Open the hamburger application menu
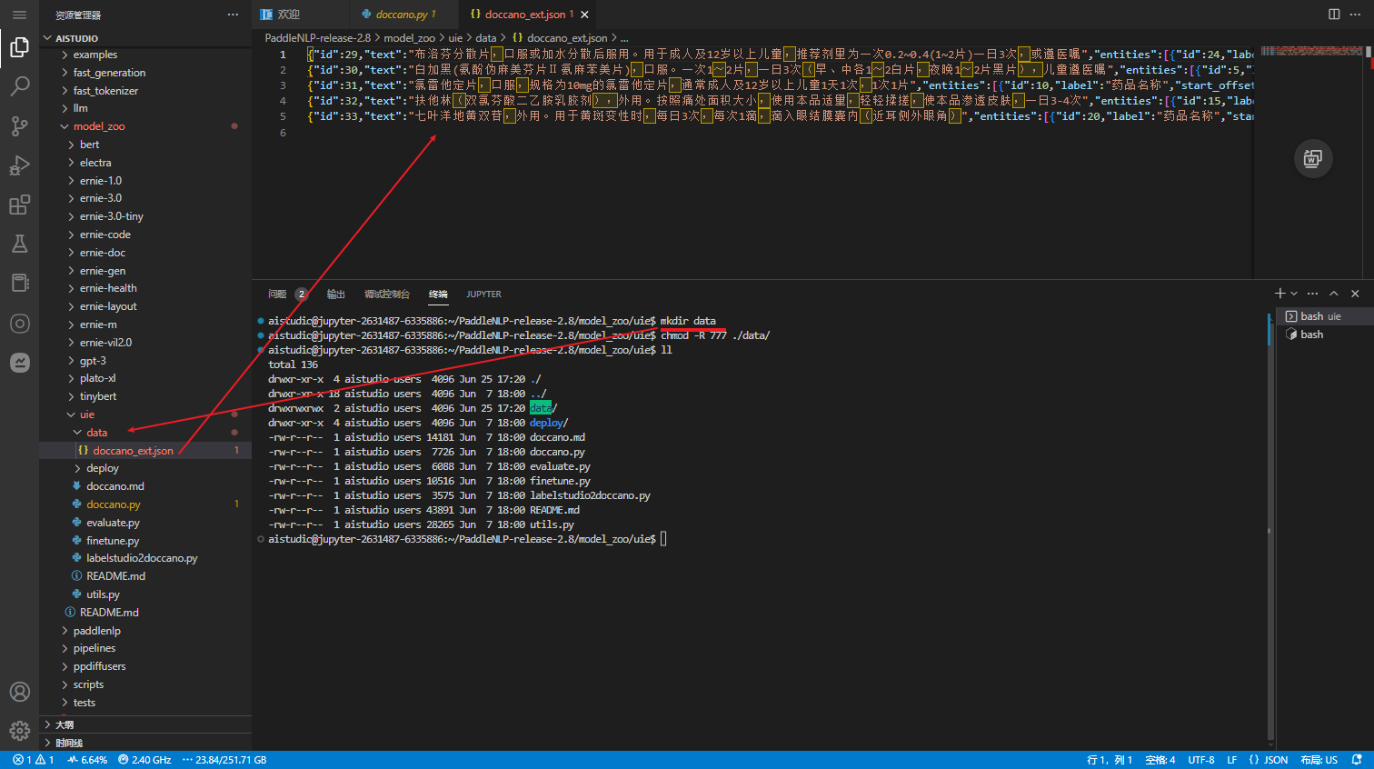1374x769 pixels. coord(19,15)
